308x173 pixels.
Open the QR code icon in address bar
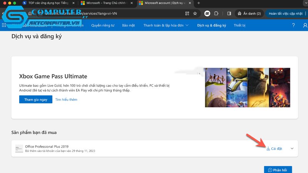pos(187,13)
